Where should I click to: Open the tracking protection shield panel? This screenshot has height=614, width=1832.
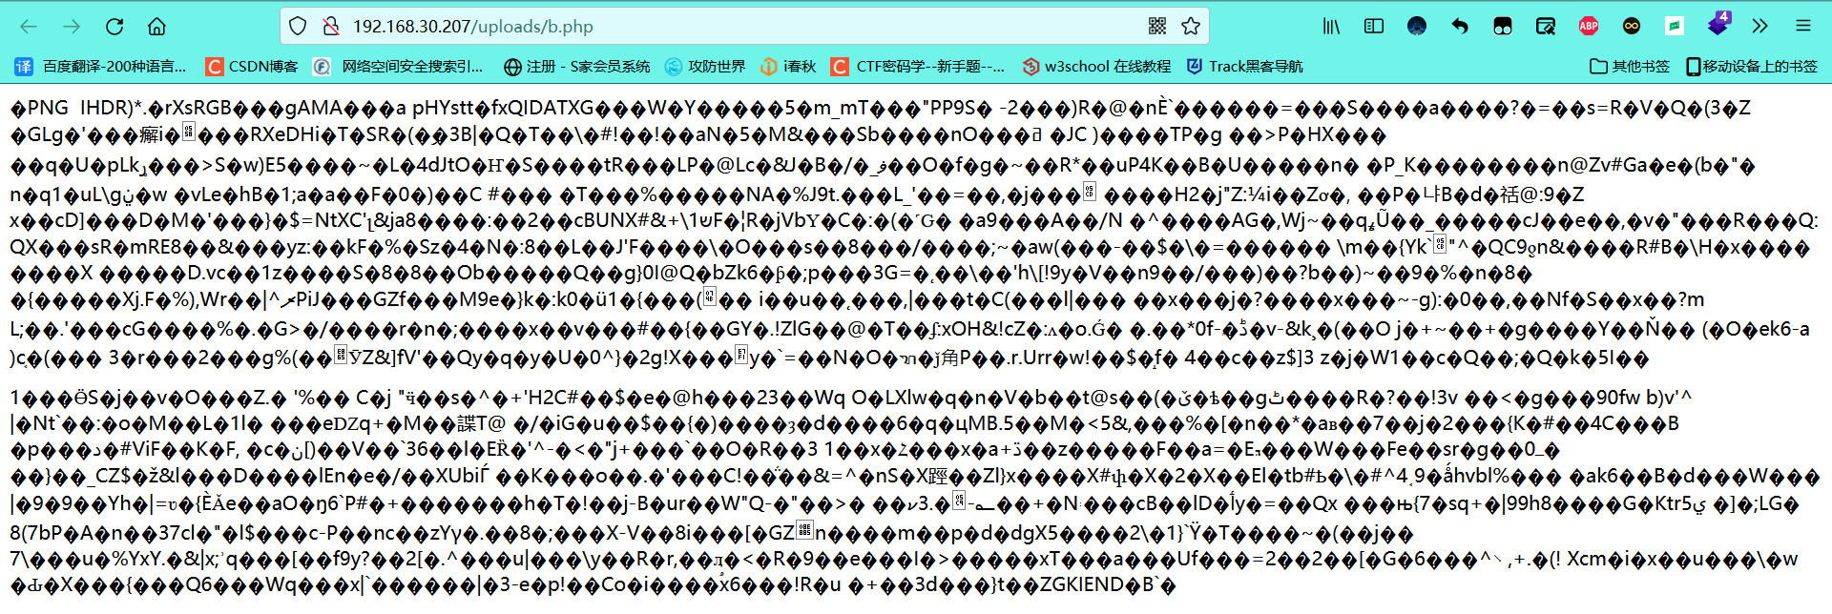point(298,27)
